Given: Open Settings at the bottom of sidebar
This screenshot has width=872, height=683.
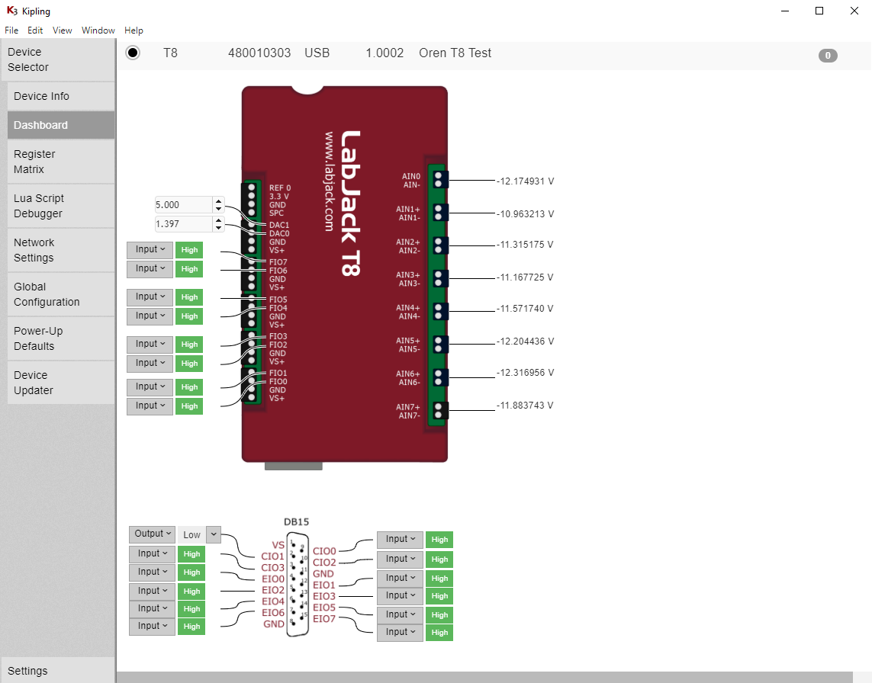Looking at the screenshot, I should point(27,671).
